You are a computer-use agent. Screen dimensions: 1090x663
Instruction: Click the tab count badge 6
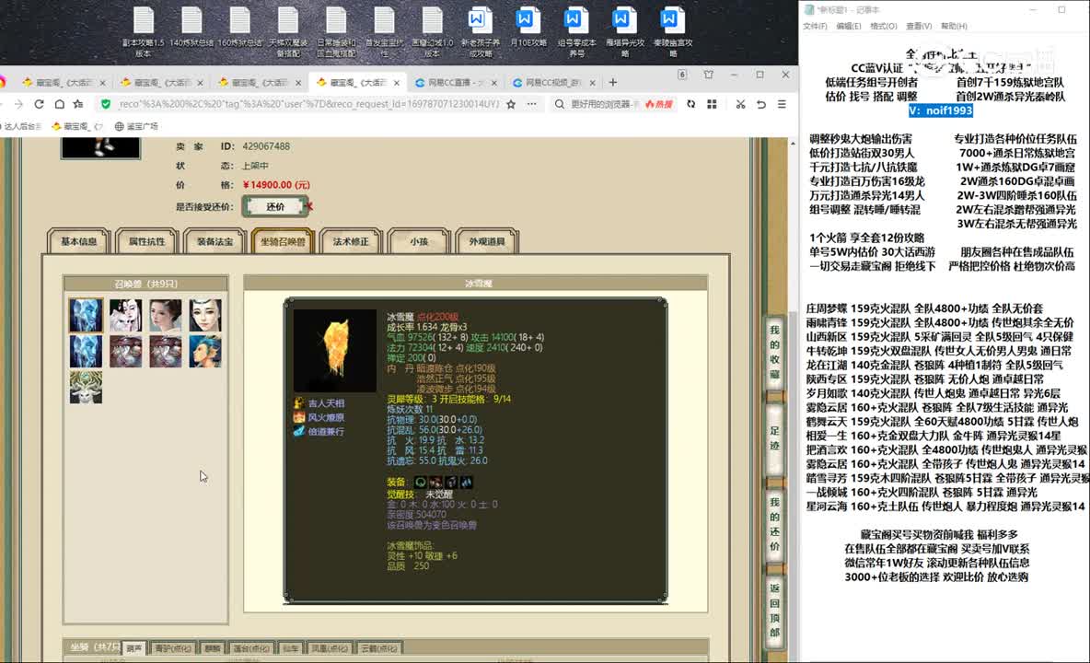(x=682, y=75)
